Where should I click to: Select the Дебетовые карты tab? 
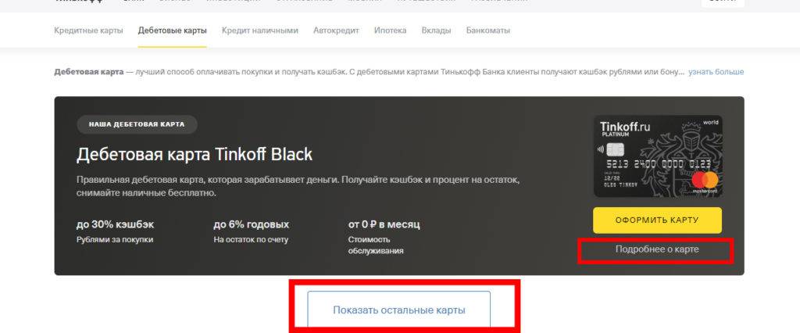(x=173, y=30)
